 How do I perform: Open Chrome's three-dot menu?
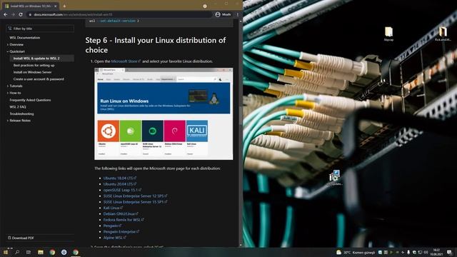pos(238,14)
